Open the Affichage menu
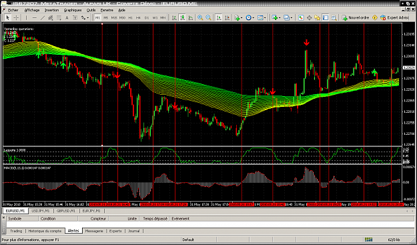This screenshot has height=245, width=417. click(32, 10)
